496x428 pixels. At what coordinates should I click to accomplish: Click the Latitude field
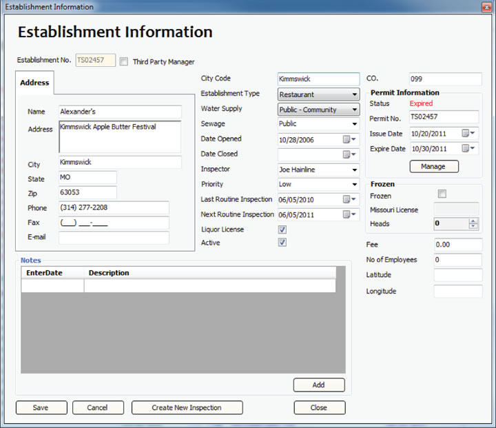pyautogui.click(x=458, y=275)
